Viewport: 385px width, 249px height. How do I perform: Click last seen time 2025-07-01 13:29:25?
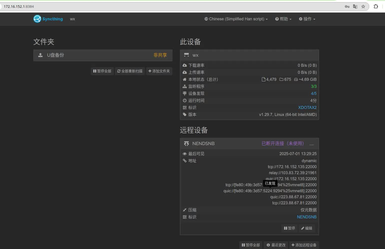click(x=298, y=154)
